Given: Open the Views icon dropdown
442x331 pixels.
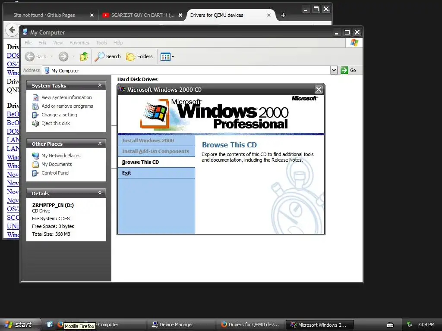Looking at the screenshot, I should pos(167,56).
